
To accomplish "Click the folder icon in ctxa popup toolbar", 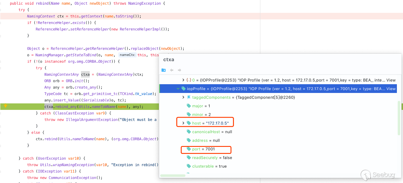I will (164, 70).
